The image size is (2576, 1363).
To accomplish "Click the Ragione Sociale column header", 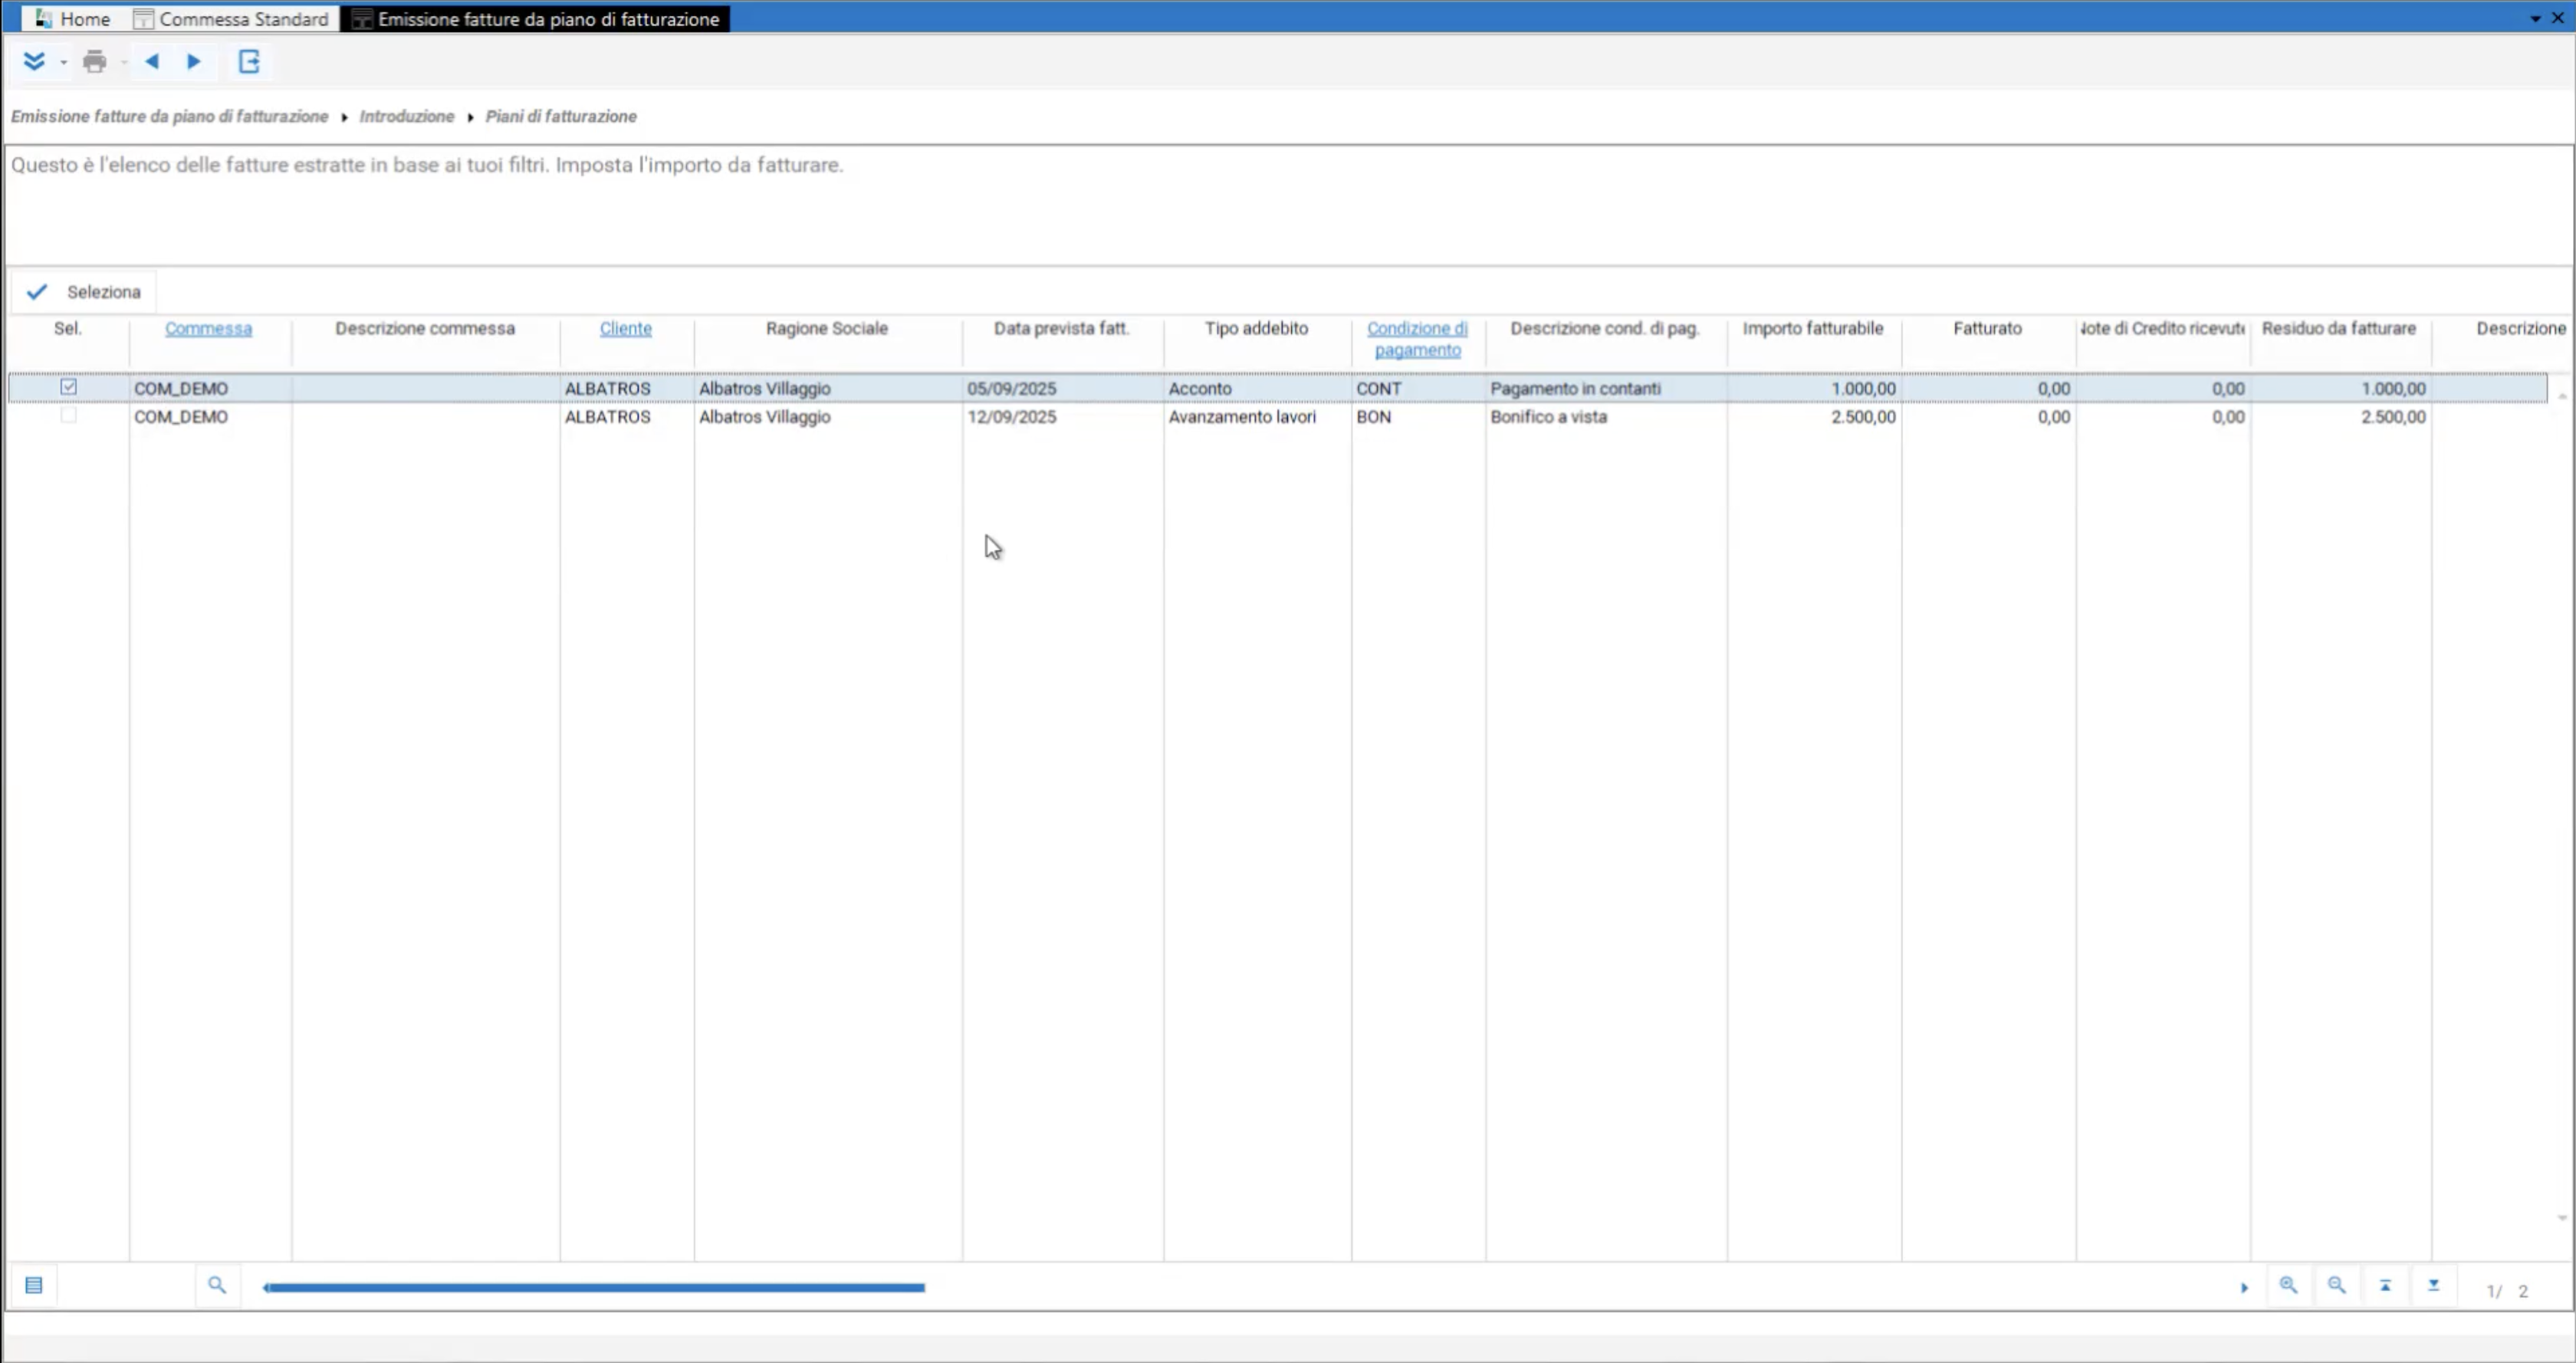I will coord(826,328).
